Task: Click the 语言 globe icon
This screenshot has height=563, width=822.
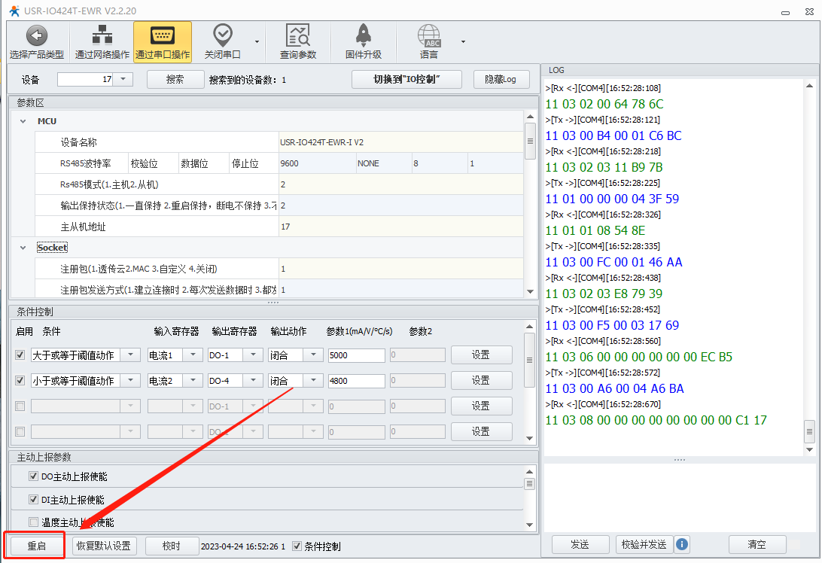Action: pyautogui.click(x=429, y=35)
